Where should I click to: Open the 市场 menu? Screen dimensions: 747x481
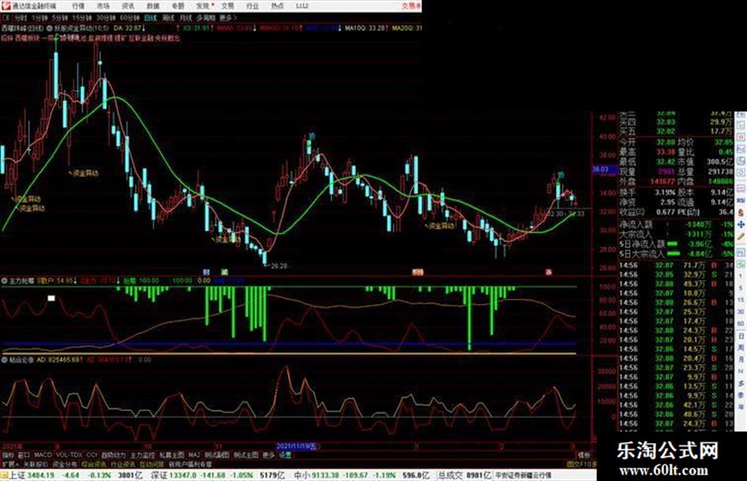point(103,6)
